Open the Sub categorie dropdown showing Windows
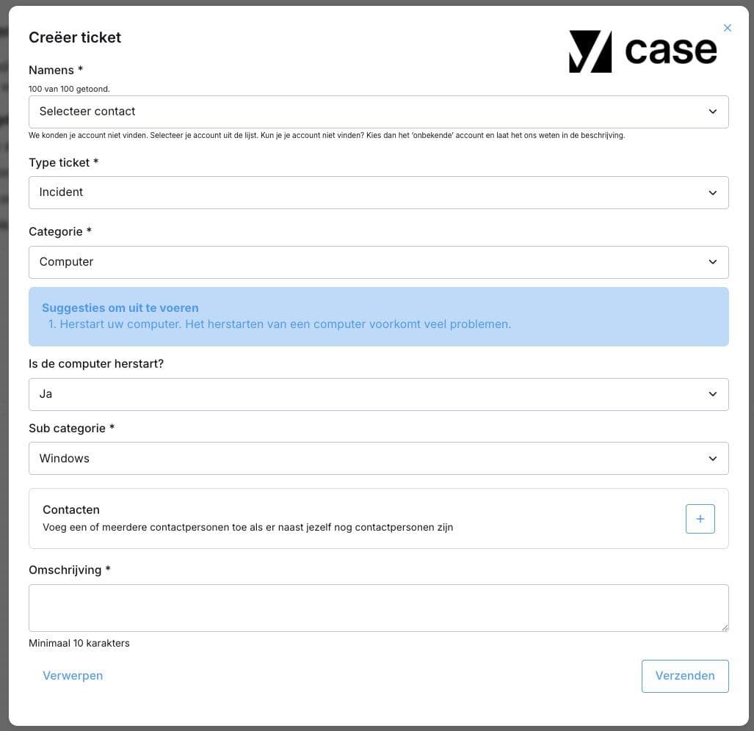This screenshot has height=731, width=754. click(379, 458)
